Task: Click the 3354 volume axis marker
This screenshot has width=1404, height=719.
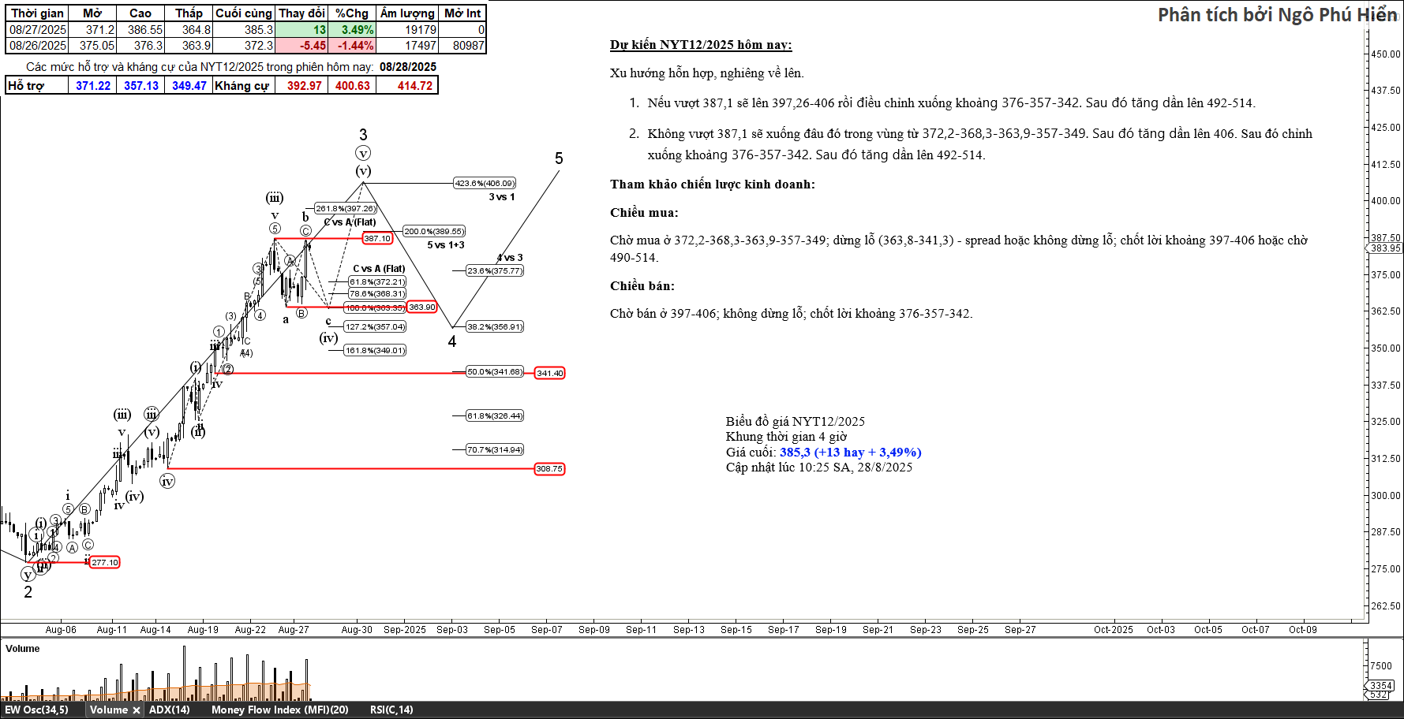Action: click(1381, 686)
